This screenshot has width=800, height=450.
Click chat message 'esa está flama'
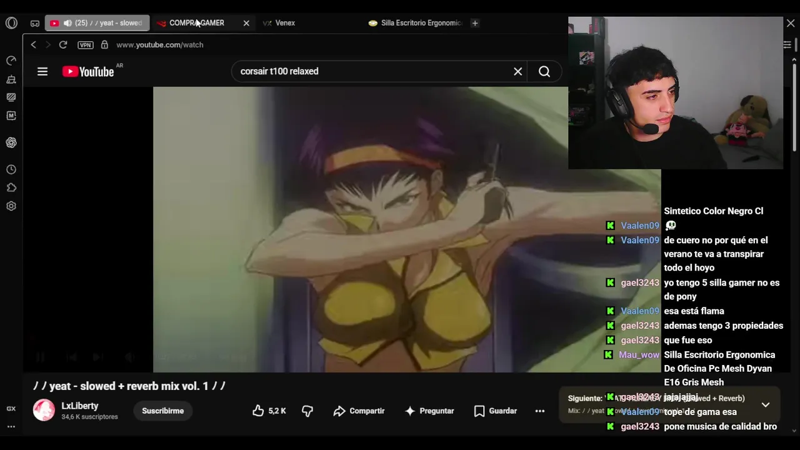[x=694, y=311]
